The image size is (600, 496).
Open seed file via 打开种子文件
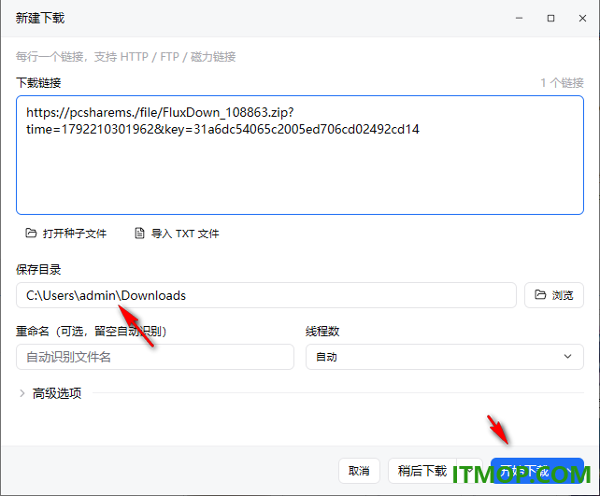pos(66,234)
